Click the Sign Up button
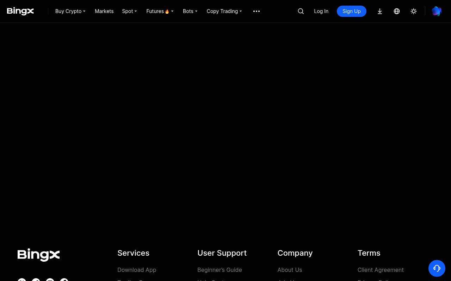The image size is (451, 281). click(352, 11)
